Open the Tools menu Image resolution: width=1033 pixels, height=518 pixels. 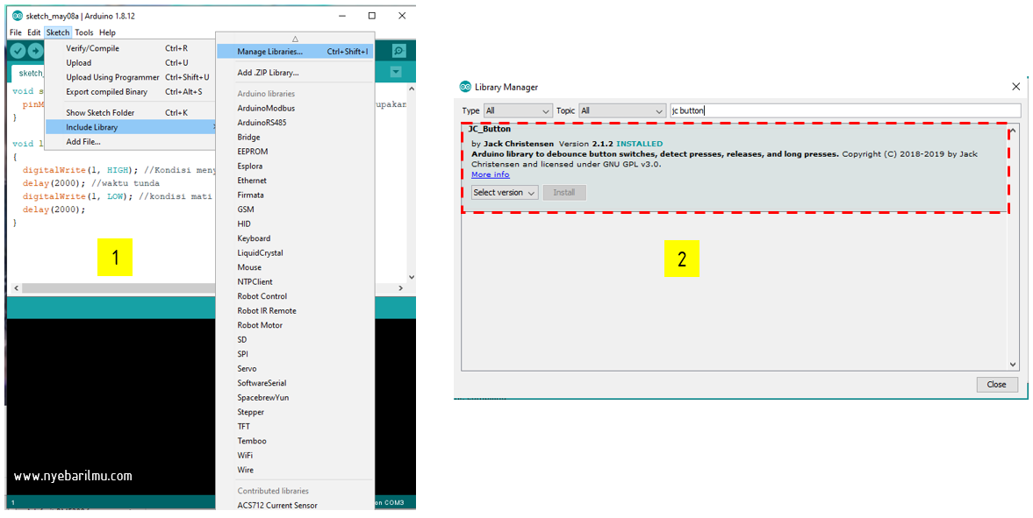[x=83, y=32]
